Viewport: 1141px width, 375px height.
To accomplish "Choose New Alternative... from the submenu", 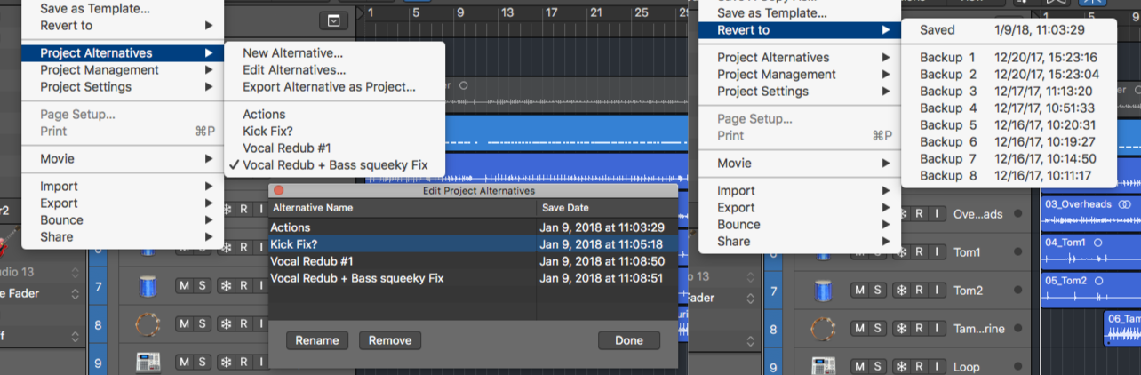I will tap(292, 53).
